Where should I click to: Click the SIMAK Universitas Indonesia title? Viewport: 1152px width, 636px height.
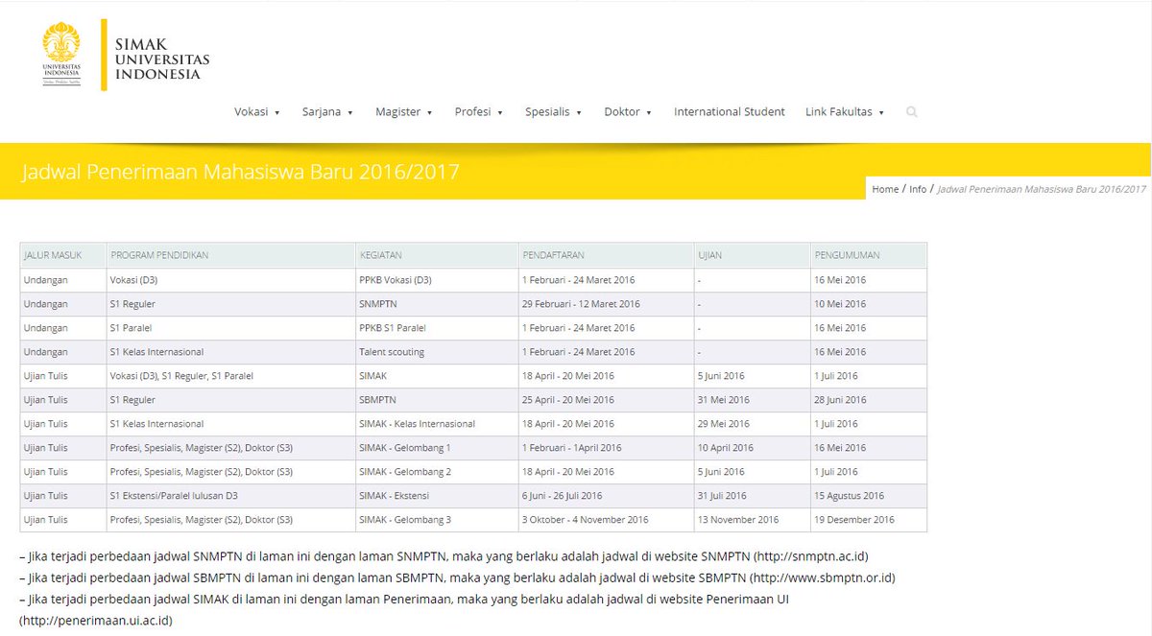pyautogui.click(x=161, y=59)
